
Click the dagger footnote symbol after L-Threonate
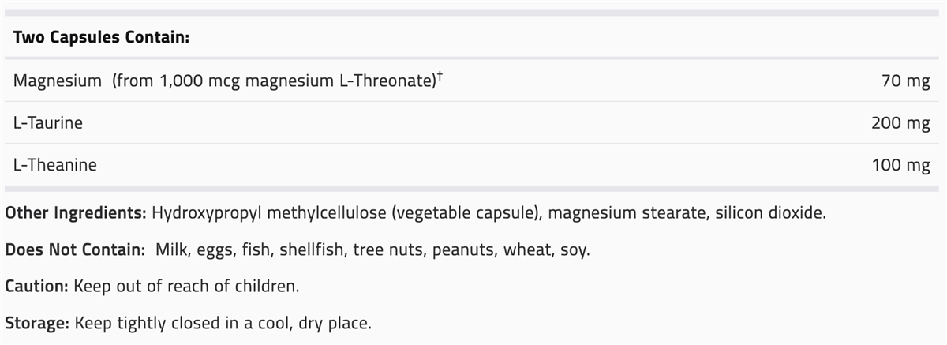(440, 75)
